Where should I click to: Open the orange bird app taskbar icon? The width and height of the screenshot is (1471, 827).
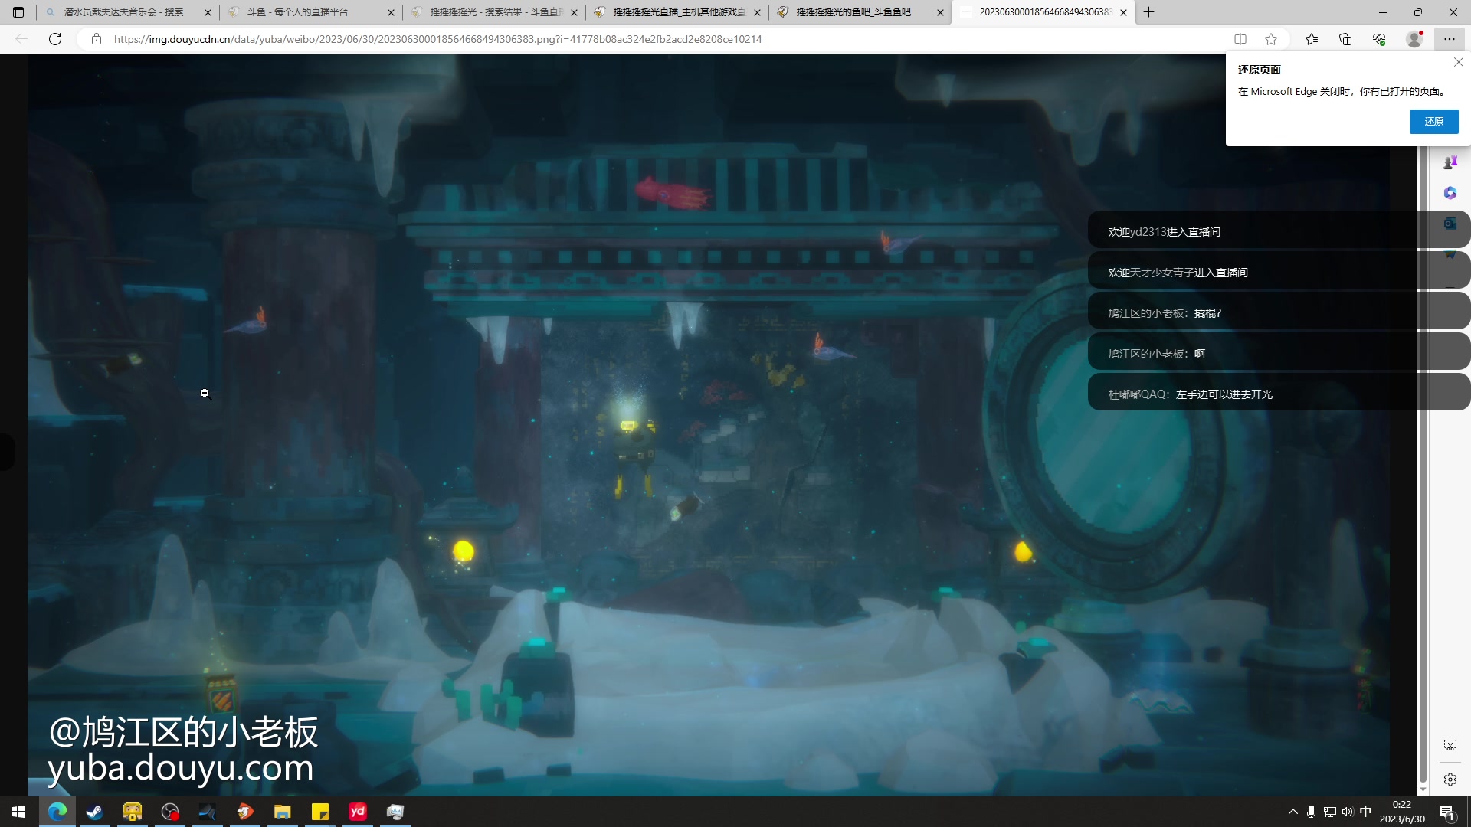click(245, 812)
